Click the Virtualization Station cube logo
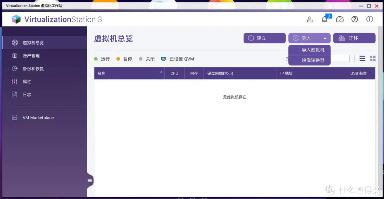 [16, 19]
